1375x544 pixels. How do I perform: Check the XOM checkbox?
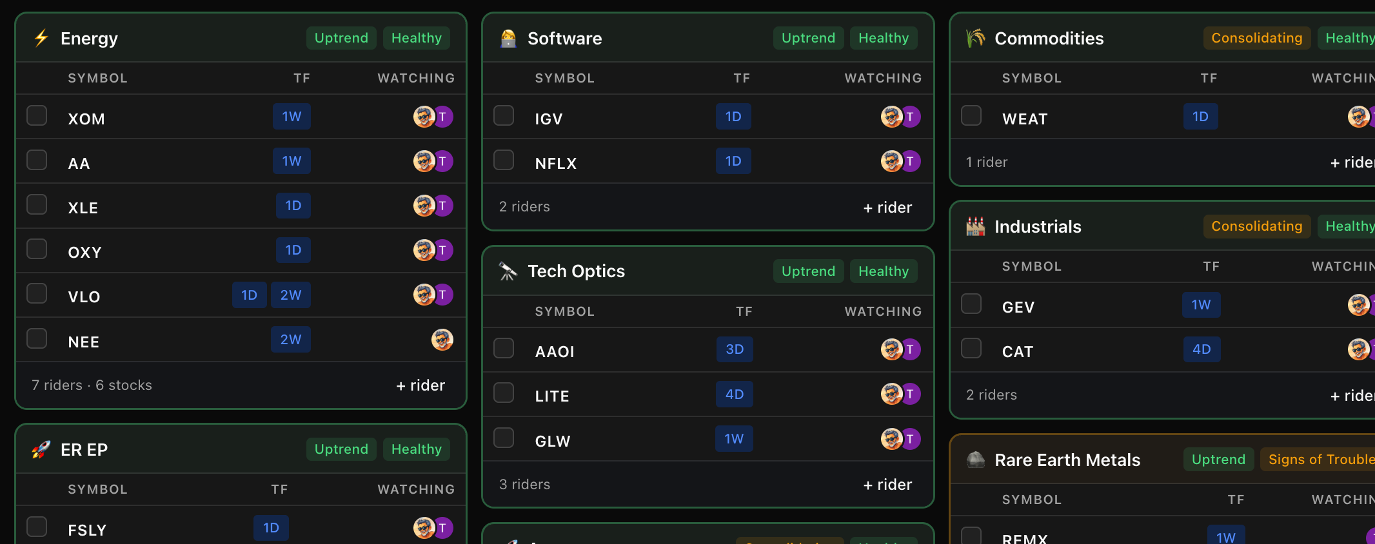[x=37, y=116]
